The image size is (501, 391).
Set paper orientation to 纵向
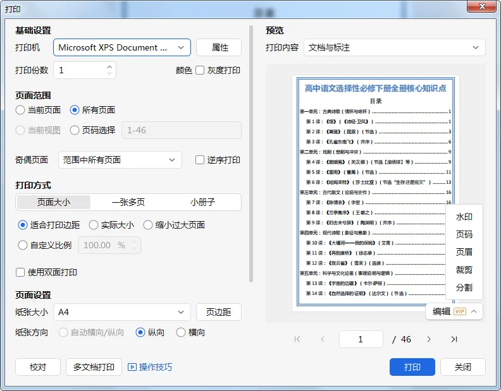tap(140, 333)
